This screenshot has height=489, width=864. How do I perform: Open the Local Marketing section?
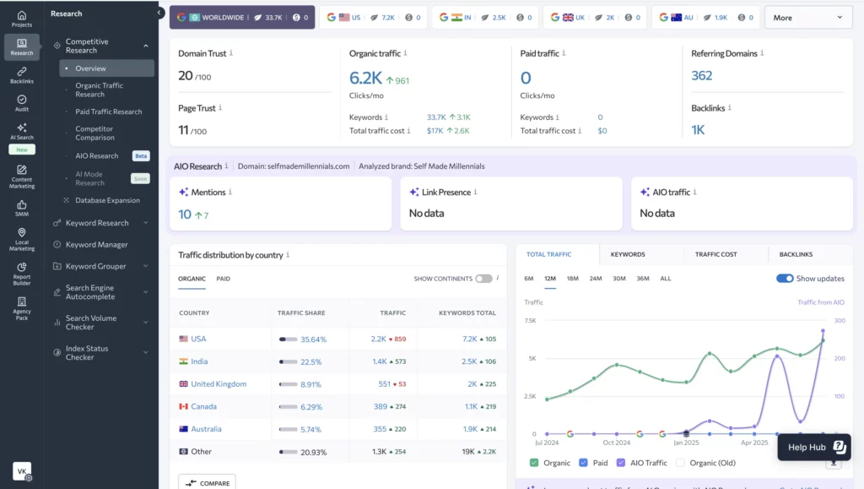coord(21,237)
